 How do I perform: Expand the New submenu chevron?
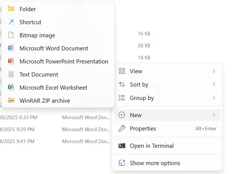[214, 115]
